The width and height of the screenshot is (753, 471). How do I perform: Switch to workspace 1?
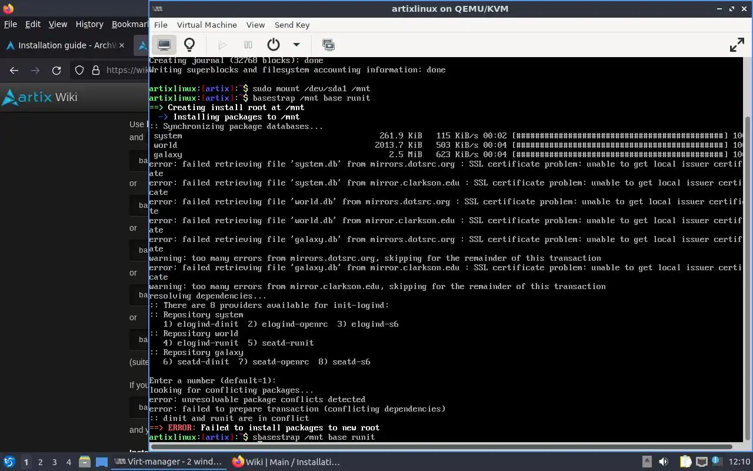(x=26, y=462)
